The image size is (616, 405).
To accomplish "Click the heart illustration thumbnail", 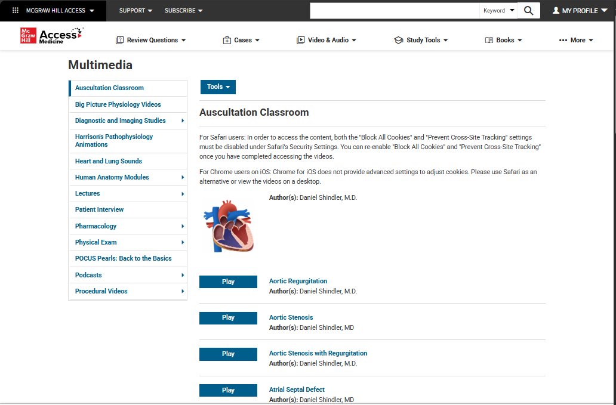I will 228,227.
